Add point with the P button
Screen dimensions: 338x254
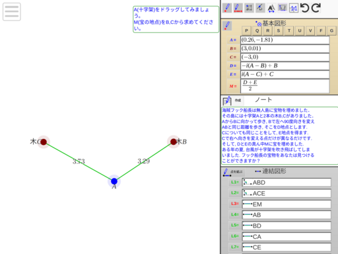246,30
